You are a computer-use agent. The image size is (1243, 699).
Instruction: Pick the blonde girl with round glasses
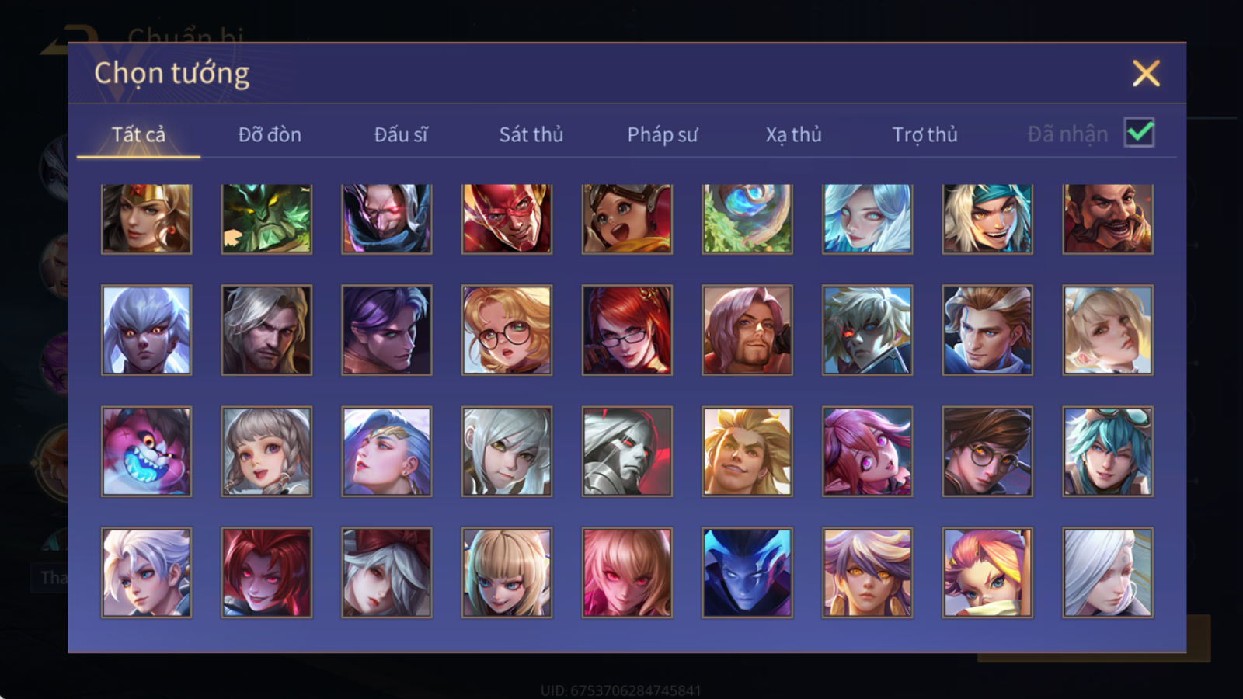coord(507,330)
